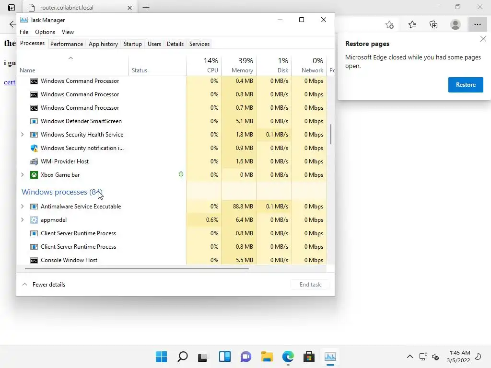The width and height of the screenshot is (491, 368).
Task: Sort processes by Memory column
Action: click(x=239, y=65)
